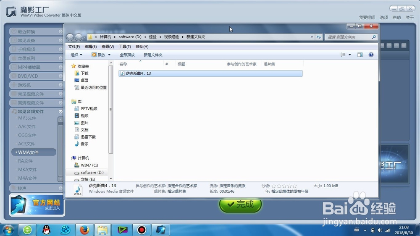Click the search magnifier icon
The height and width of the screenshot is (236, 420).
(x=374, y=37)
